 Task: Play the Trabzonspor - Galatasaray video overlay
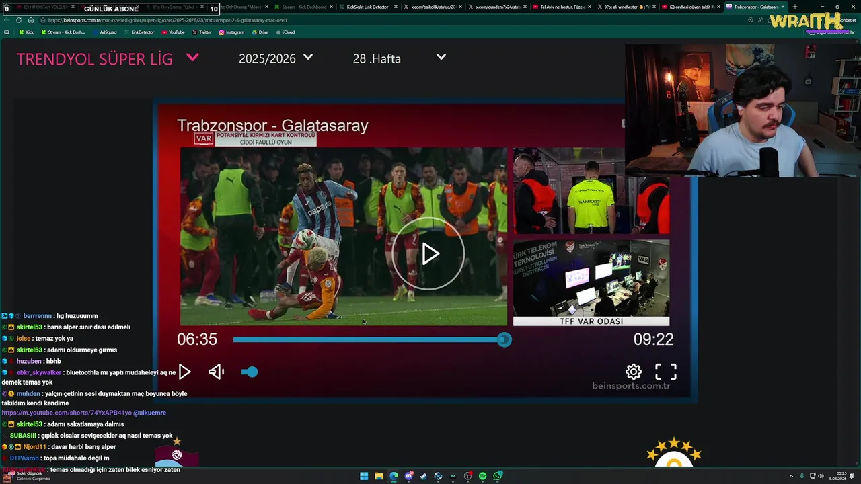(x=428, y=253)
